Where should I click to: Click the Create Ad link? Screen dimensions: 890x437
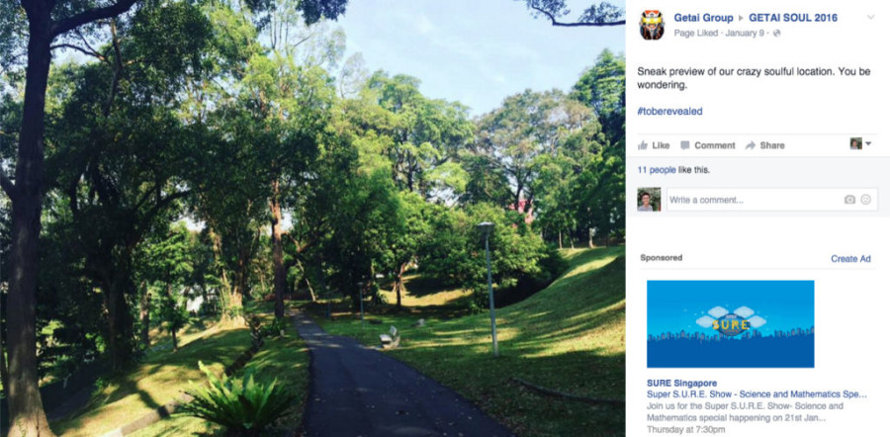pos(850,259)
